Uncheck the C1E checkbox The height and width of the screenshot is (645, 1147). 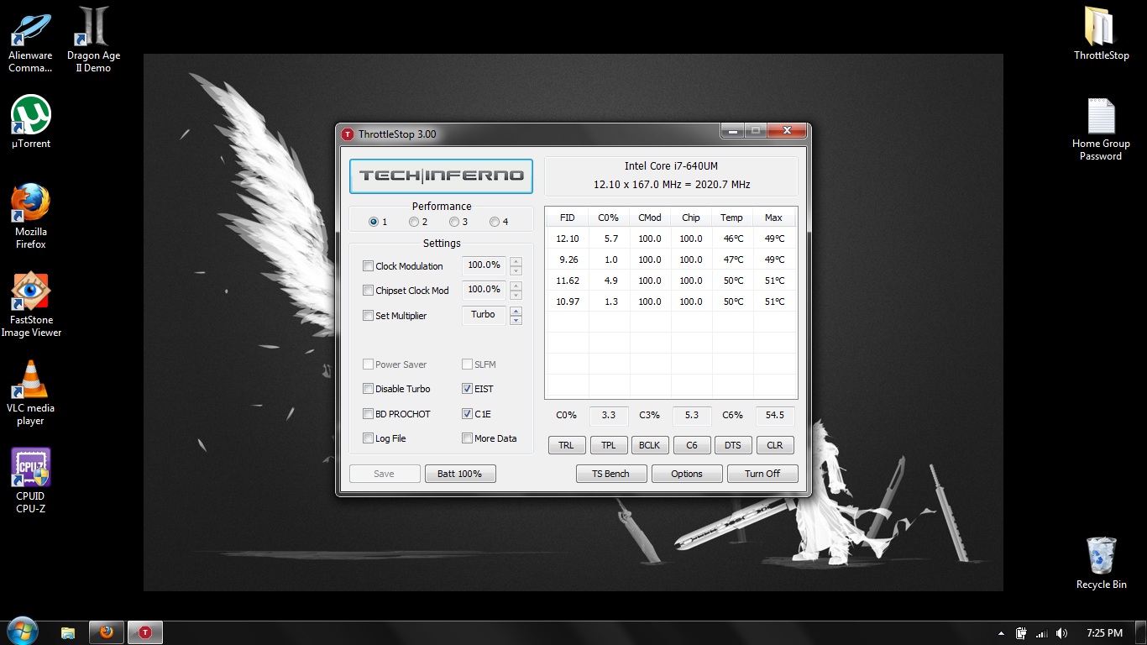pos(467,414)
